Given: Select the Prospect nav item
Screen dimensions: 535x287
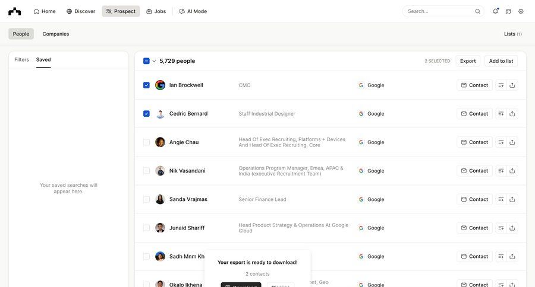Looking at the screenshot, I should (121, 11).
